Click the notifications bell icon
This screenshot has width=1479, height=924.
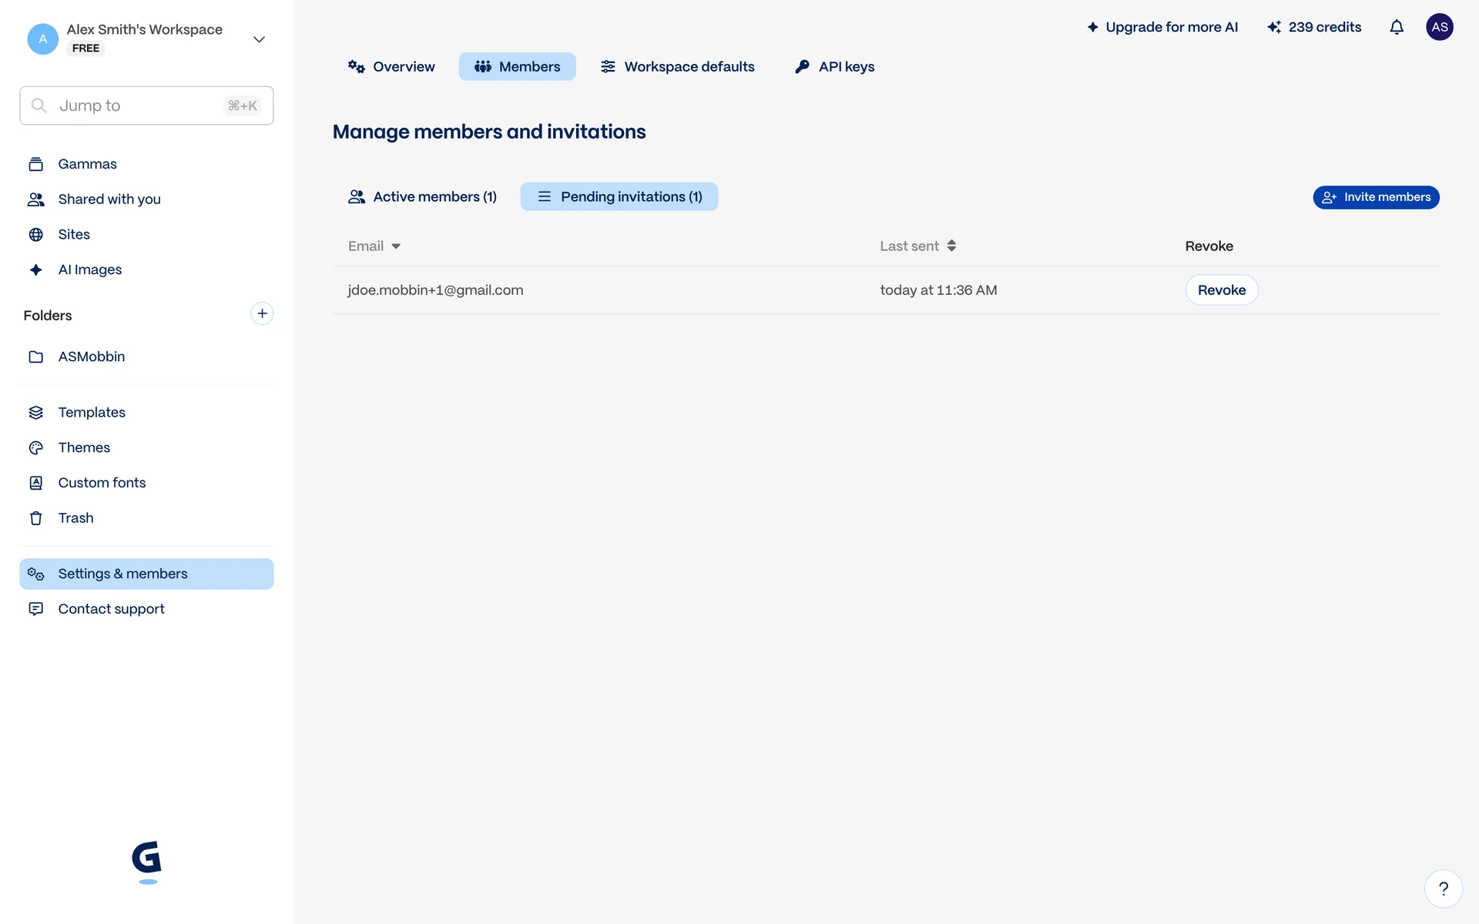1396,28
